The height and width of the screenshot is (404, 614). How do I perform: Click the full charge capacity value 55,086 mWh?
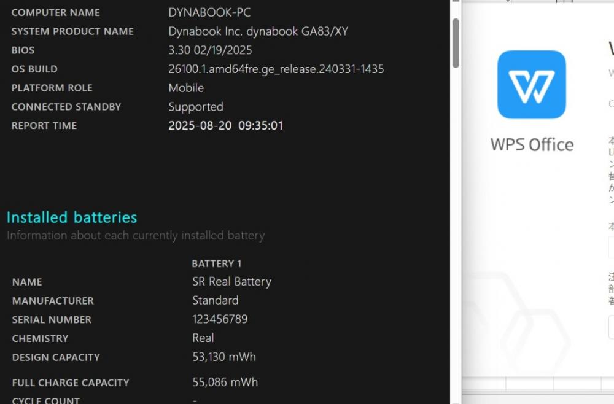pos(225,382)
